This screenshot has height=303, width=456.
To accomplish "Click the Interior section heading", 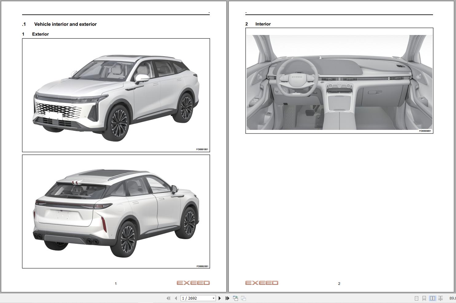I will [263, 24].
